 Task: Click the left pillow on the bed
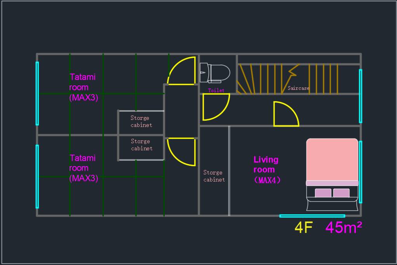(323, 193)
